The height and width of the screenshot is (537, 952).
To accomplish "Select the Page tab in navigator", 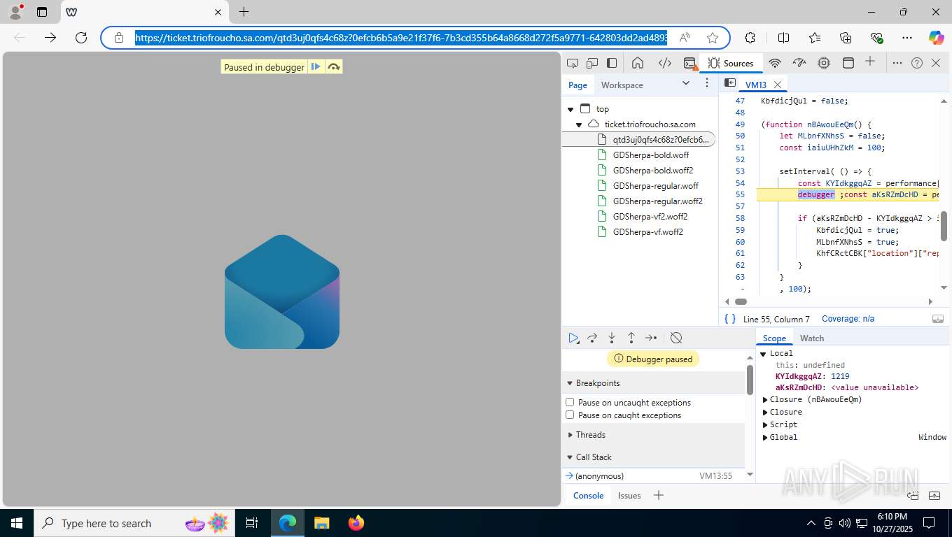I will coord(577,85).
